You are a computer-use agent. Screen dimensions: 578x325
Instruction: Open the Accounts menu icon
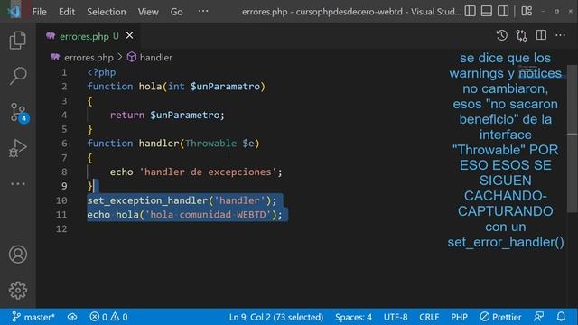18,255
